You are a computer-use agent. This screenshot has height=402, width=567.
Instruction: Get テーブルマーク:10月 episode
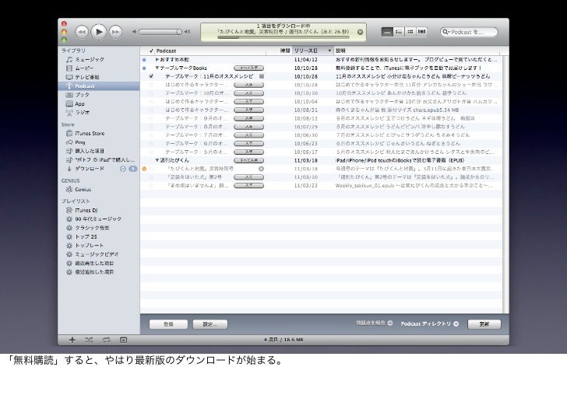(248, 93)
